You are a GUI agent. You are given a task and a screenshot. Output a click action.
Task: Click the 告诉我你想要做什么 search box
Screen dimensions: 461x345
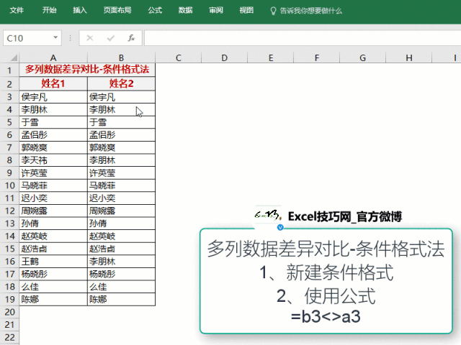(x=310, y=11)
